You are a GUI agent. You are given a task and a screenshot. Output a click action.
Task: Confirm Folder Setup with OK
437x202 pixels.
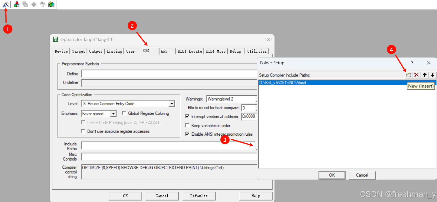click(x=332, y=175)
